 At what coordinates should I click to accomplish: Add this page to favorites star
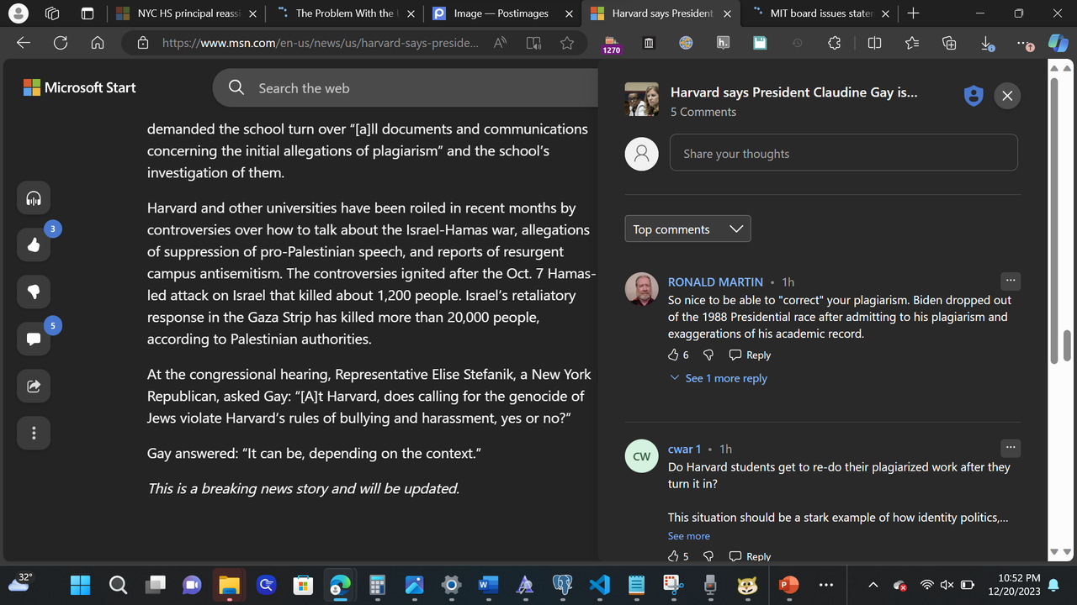tap(567, 44)
